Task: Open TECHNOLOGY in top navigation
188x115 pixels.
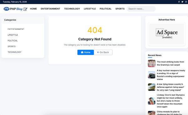Action: pos(72,9)
